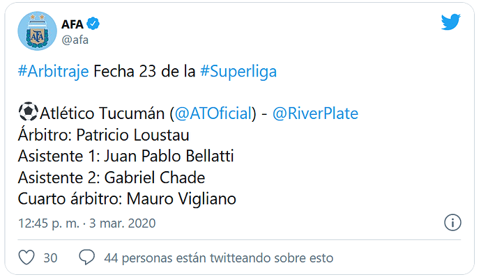Open replies via speech bubble icon
This screenshot has width=481, height=277.
(x=87, y=258)
